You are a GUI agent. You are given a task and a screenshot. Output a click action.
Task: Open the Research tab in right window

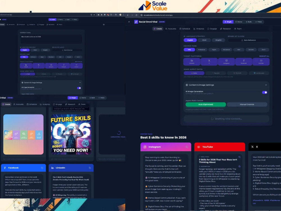[225, 29]
